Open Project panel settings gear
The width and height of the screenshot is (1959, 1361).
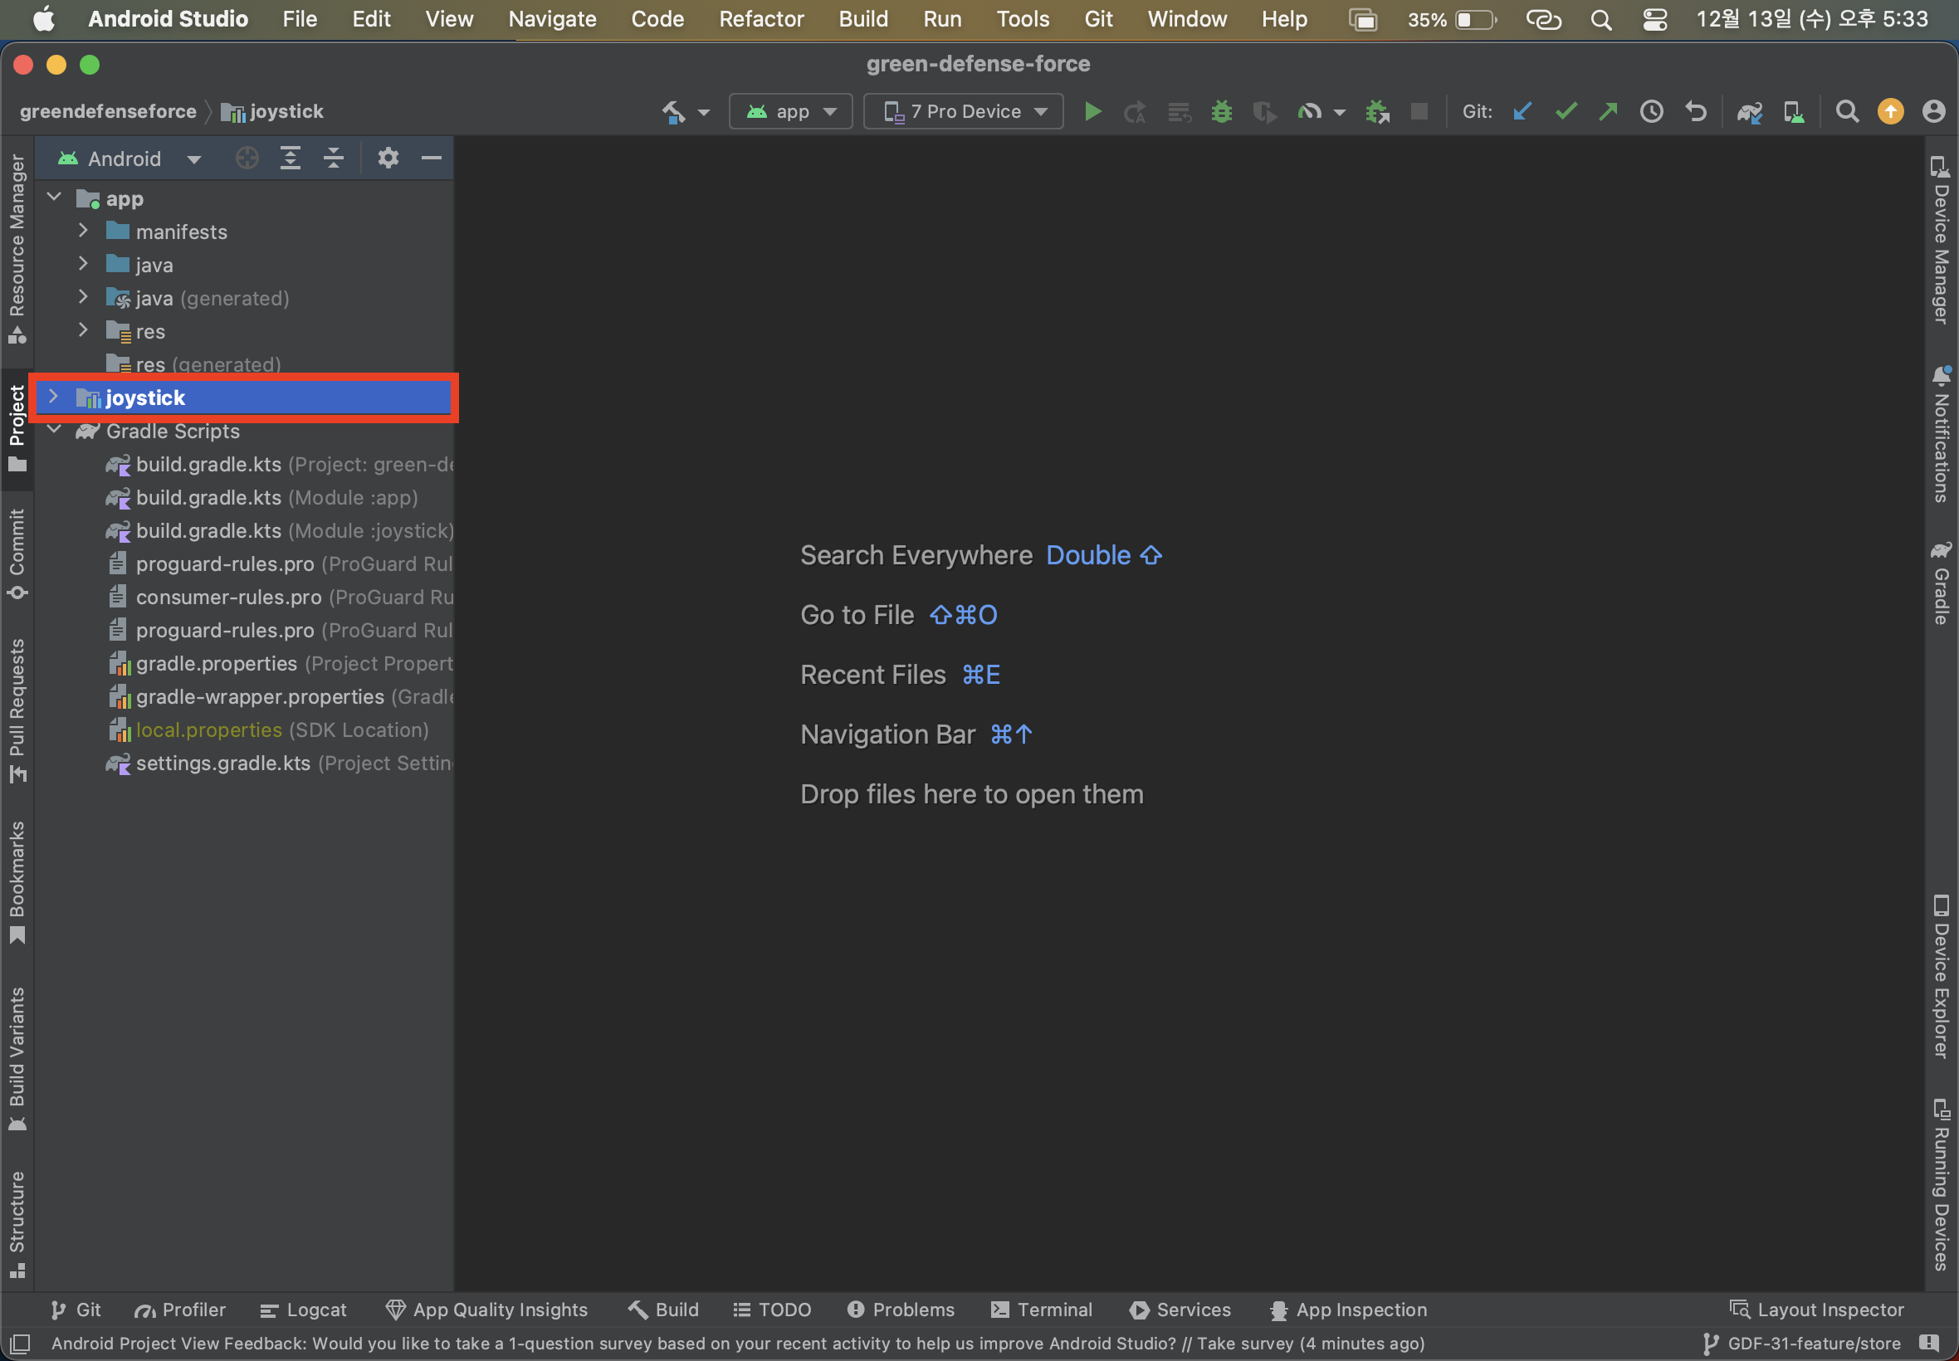[x=388, y=159]
